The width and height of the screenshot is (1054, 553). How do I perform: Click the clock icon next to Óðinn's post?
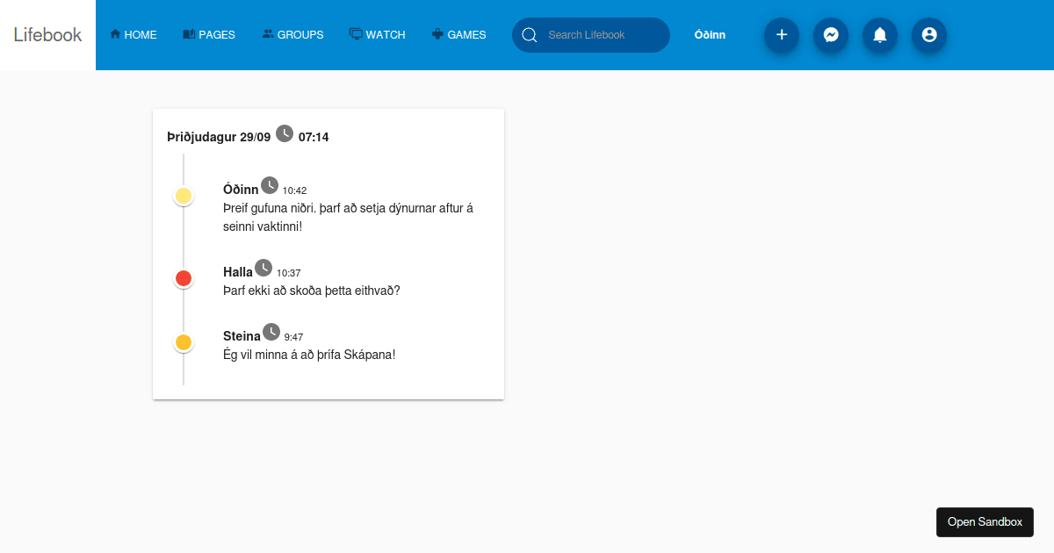269,183
